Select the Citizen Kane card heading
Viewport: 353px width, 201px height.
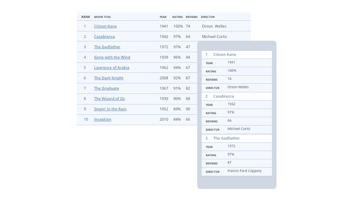224,54
